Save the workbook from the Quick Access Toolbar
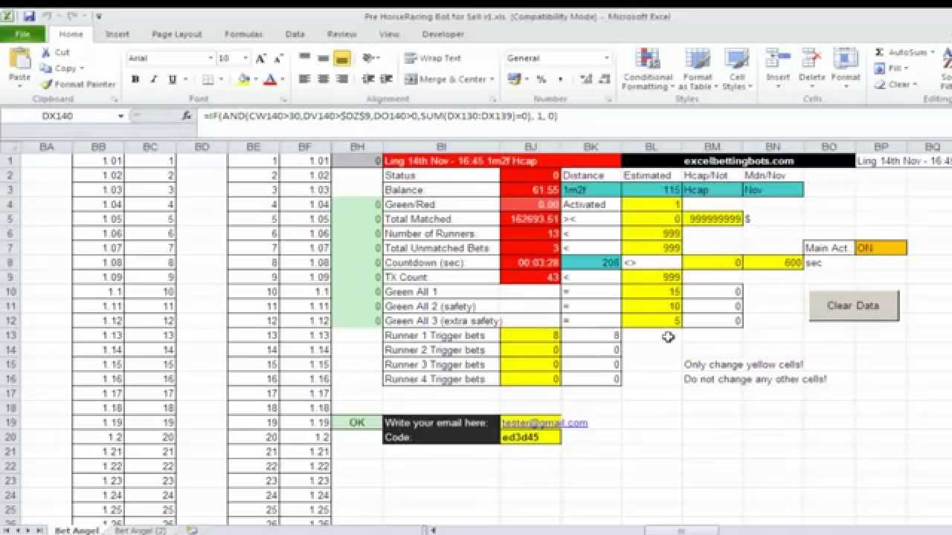The height and width of the screenshot is (535, 952). coord(28,16)
